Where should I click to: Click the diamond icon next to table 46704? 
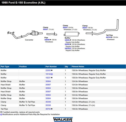(52, 109)
